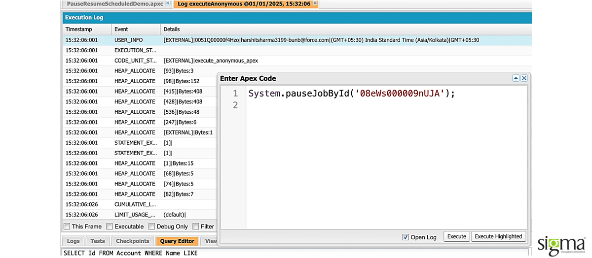Close the Log executeAnonymous tab
This screenshot has height=258, width=592.
tap(315, 3)
